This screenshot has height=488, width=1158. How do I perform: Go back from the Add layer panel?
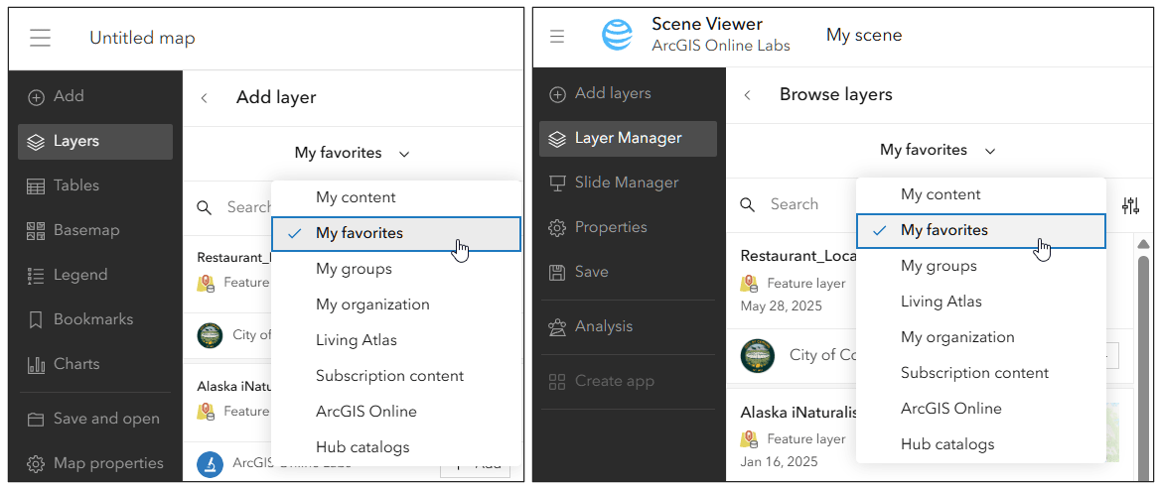(x=205, y=97)
